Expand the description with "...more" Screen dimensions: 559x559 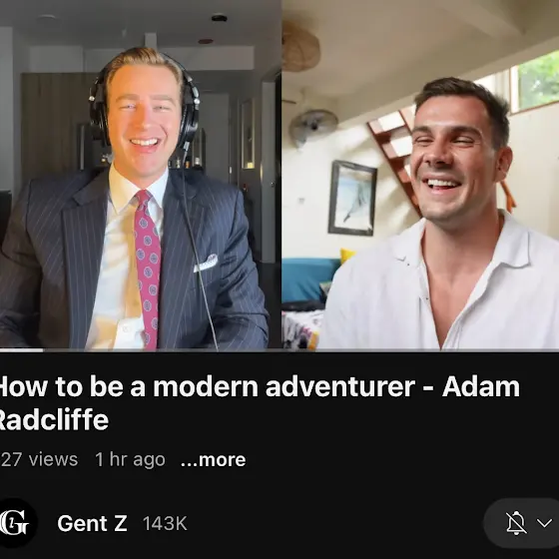[x=214, y=459]
